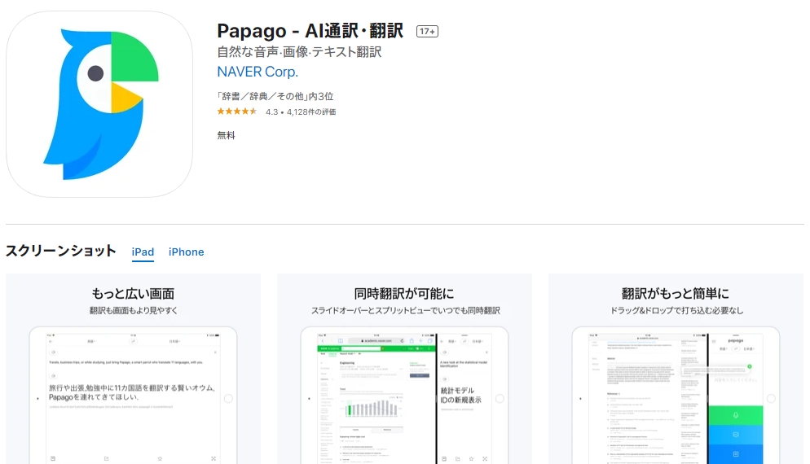This screenshot has width=810, height=464.
Task: Click the 「辞書／辞典／その他」内3位 ranking text
Action: point(275,97)
